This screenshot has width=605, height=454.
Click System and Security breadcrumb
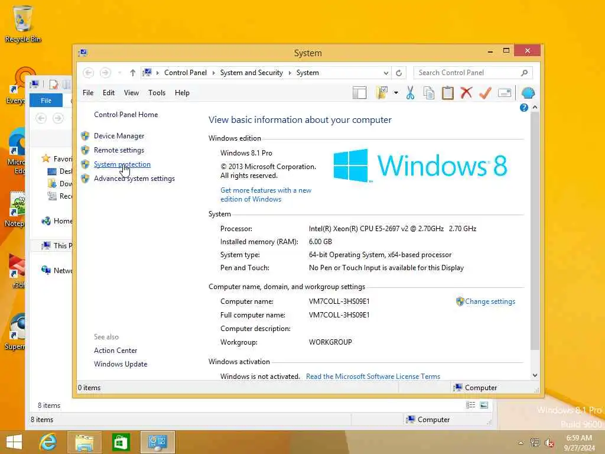click(251, 73)
